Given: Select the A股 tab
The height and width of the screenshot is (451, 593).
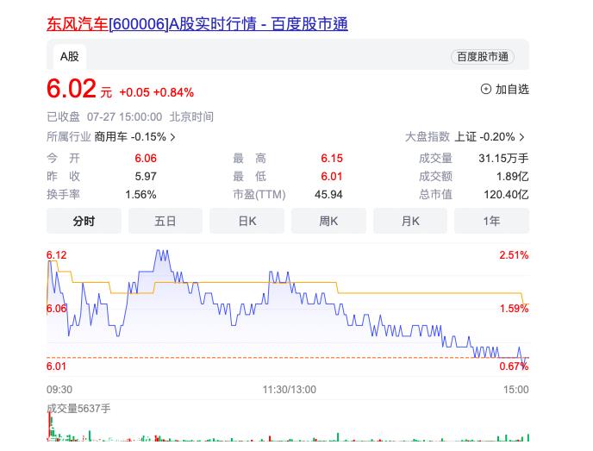Looking at the screenshot, I should (x=70, y=57).
